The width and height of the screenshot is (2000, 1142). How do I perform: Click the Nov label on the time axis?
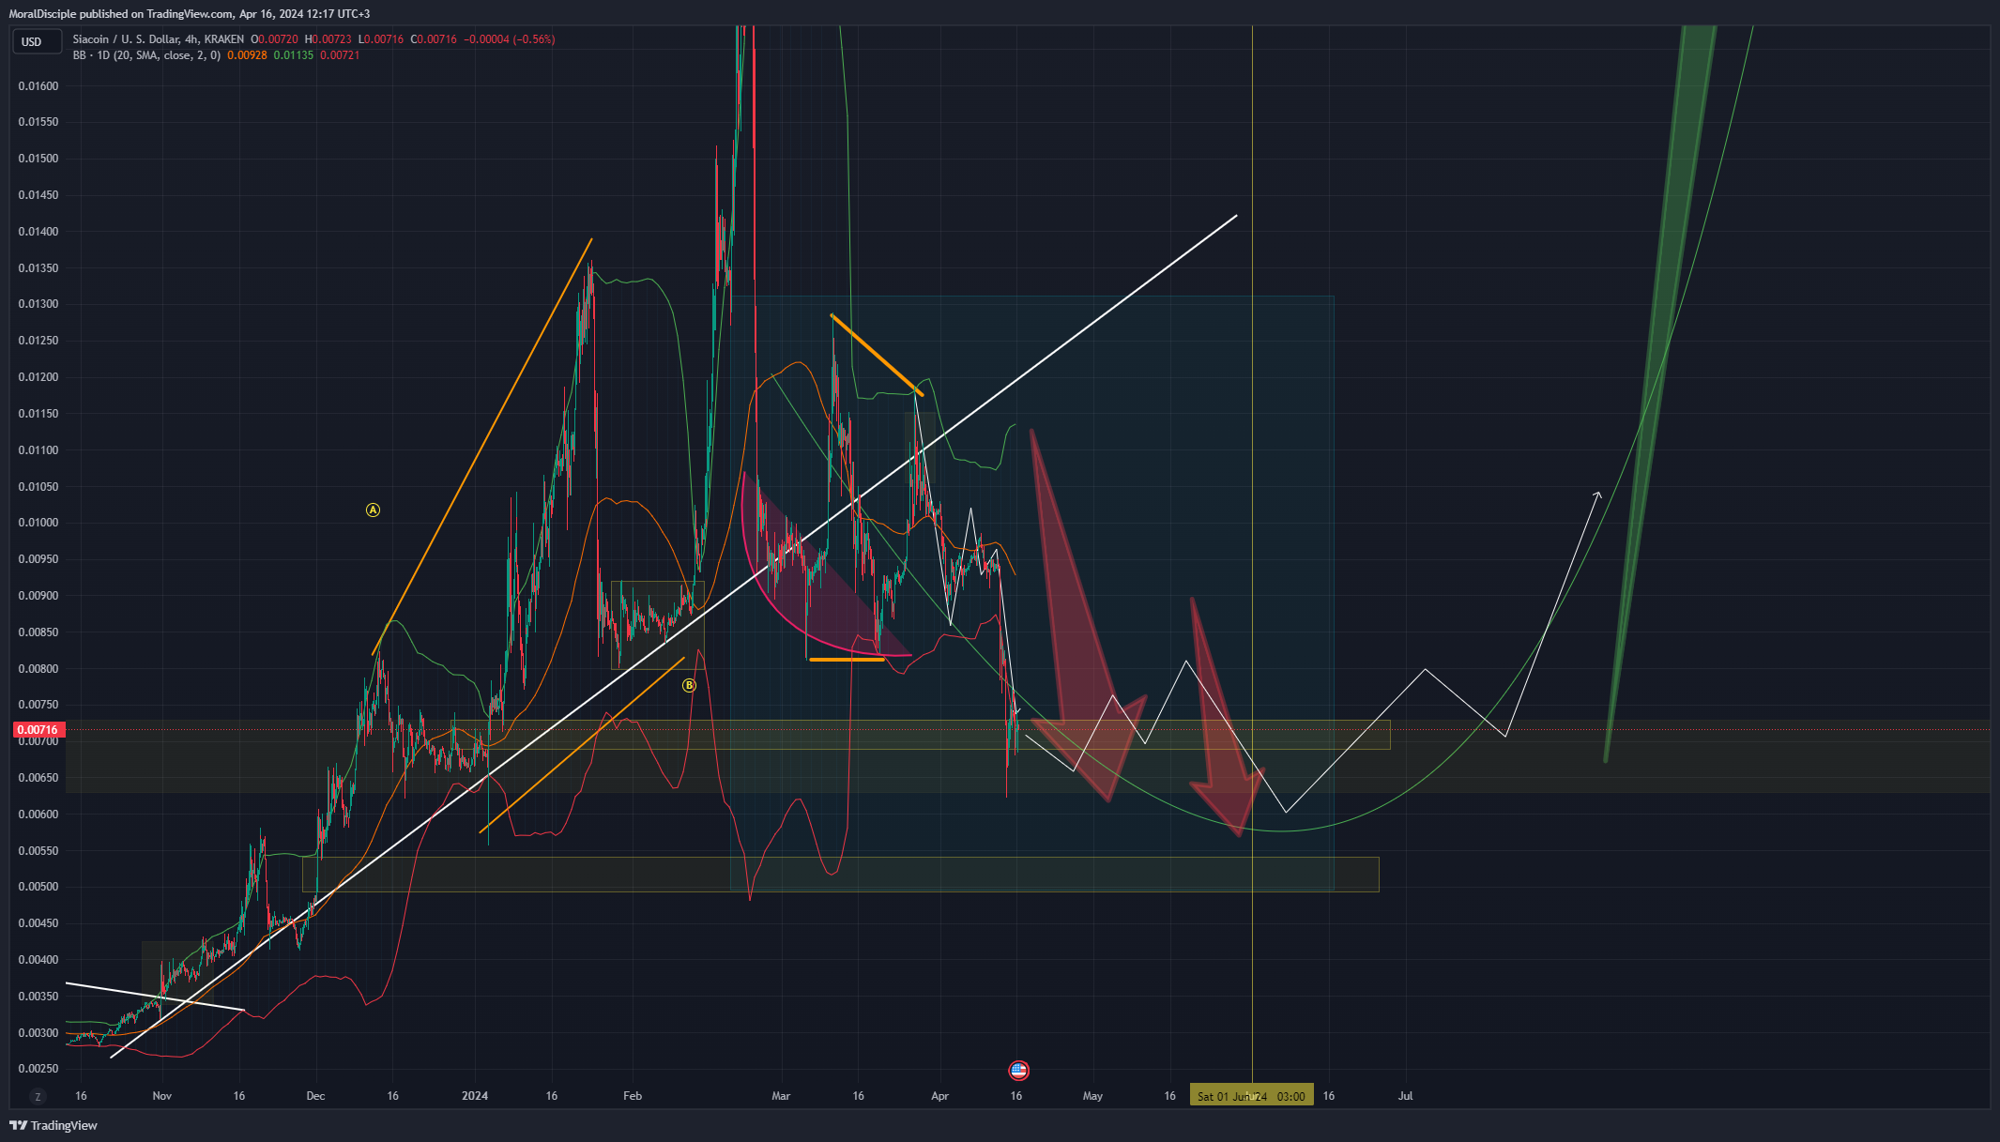coord(162,1096)
